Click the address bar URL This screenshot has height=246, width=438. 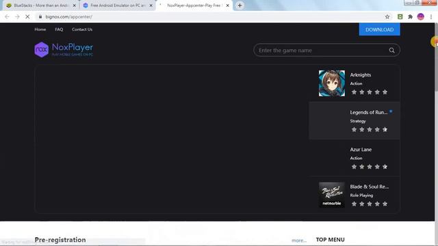pos(68,16)
